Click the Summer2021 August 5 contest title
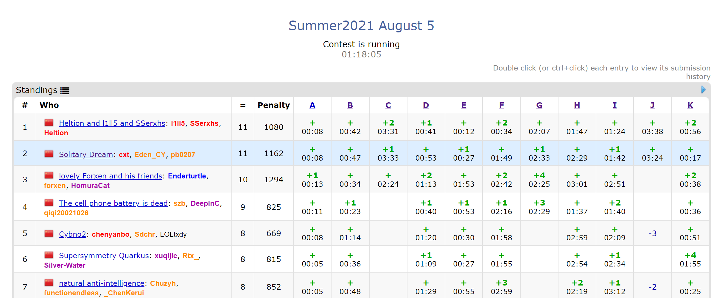The image size is (722, 298). click(361, 26)
